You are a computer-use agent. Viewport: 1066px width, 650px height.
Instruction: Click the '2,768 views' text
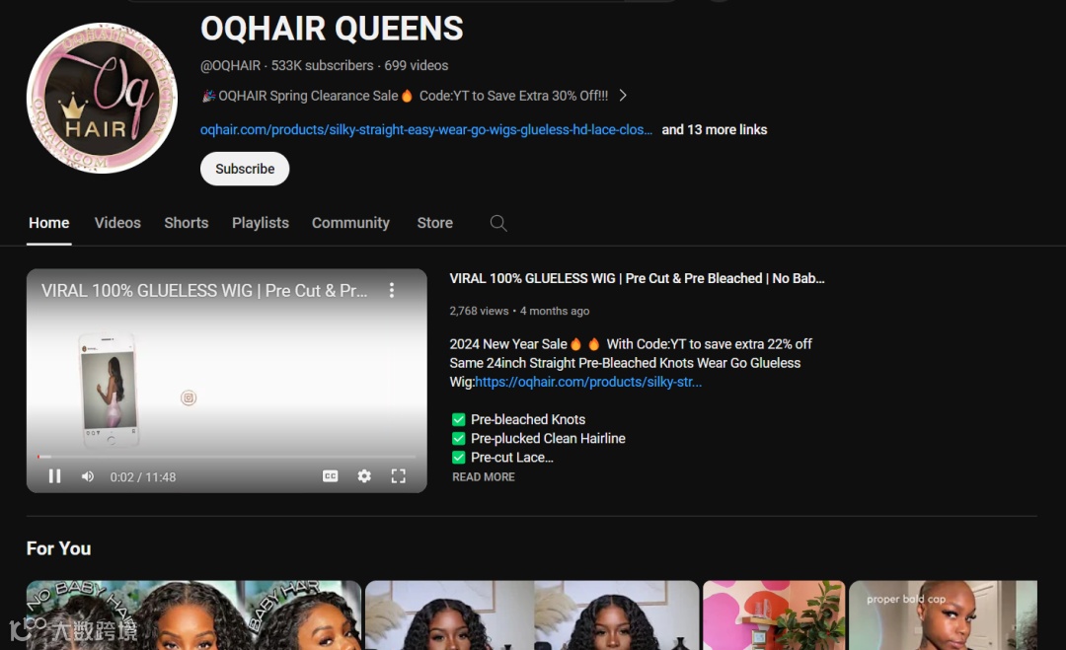tap(479, 311)
